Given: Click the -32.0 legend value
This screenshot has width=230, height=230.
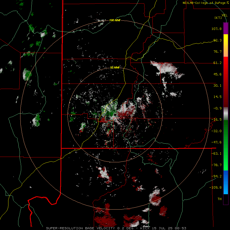Looking at the screenshot, I should [x=216, y=131].
